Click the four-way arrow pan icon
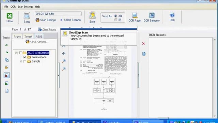This screenshot has height=123, width=218. tap(64, 53)
